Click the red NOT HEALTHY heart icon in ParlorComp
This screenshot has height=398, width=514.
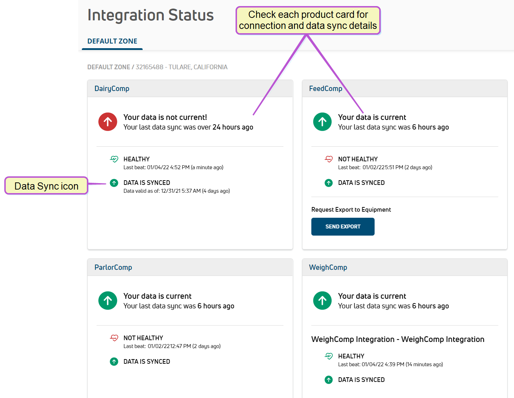coord(114,338)
